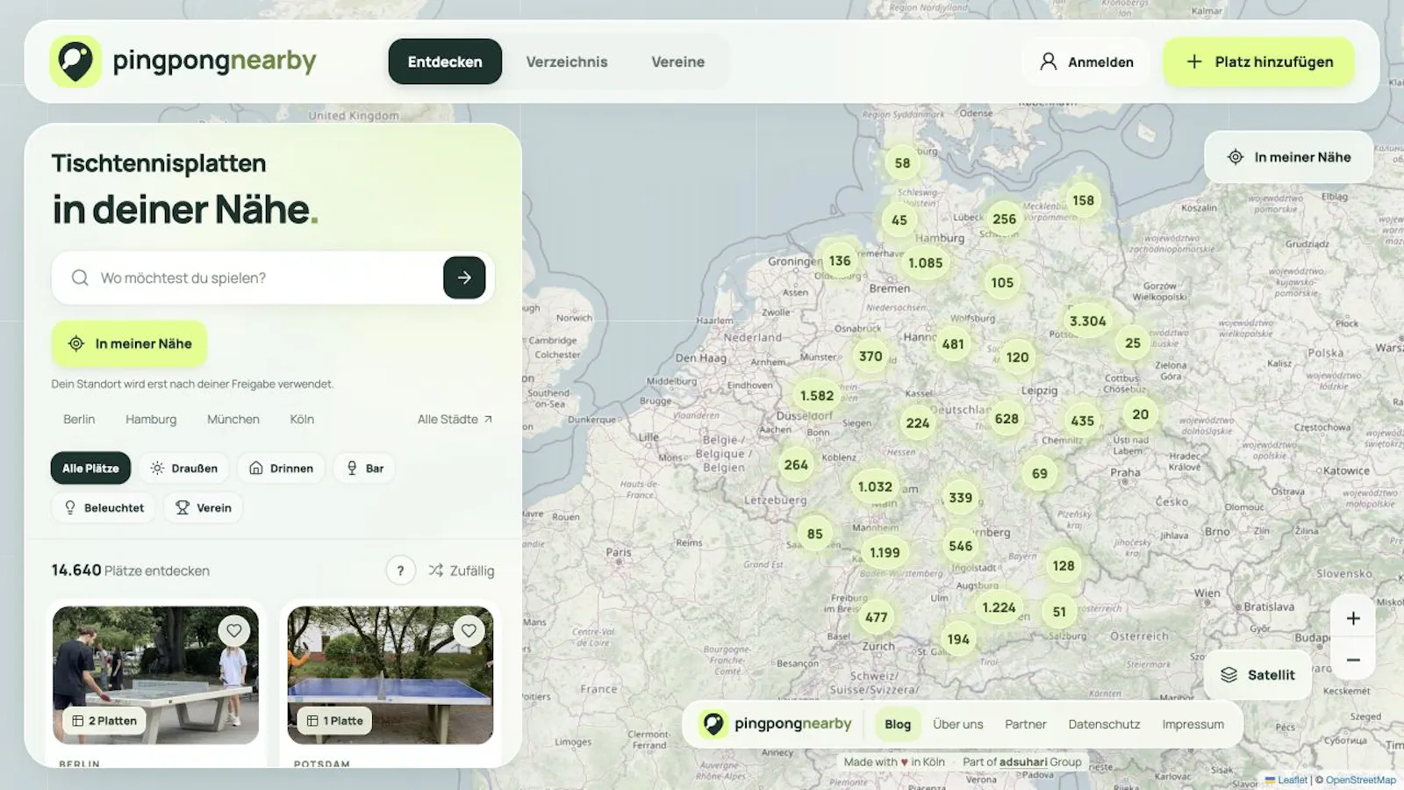Toggle the Verein filter chip
The image size is (1404, 790).
pos(204,507)
